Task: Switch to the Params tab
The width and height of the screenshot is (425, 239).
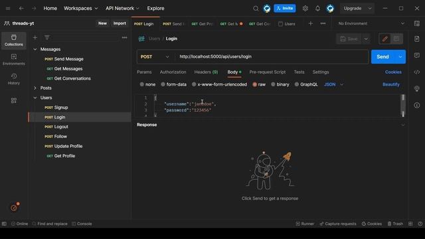Action: pos(144,72)
